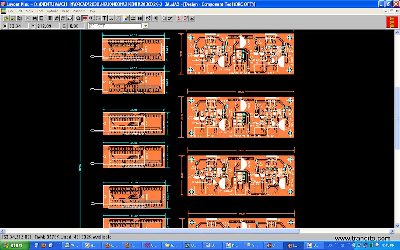Viewport: 400px width, 250px height.
Task: Open the Auto menu
Action: pyautogui.click(x=66, y=11)
